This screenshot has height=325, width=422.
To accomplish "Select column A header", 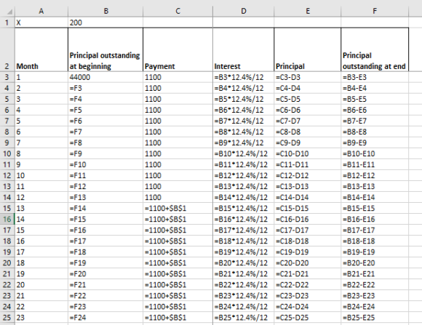I will coord(41,11).
